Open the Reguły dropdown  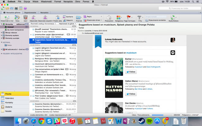click(101, 16)
